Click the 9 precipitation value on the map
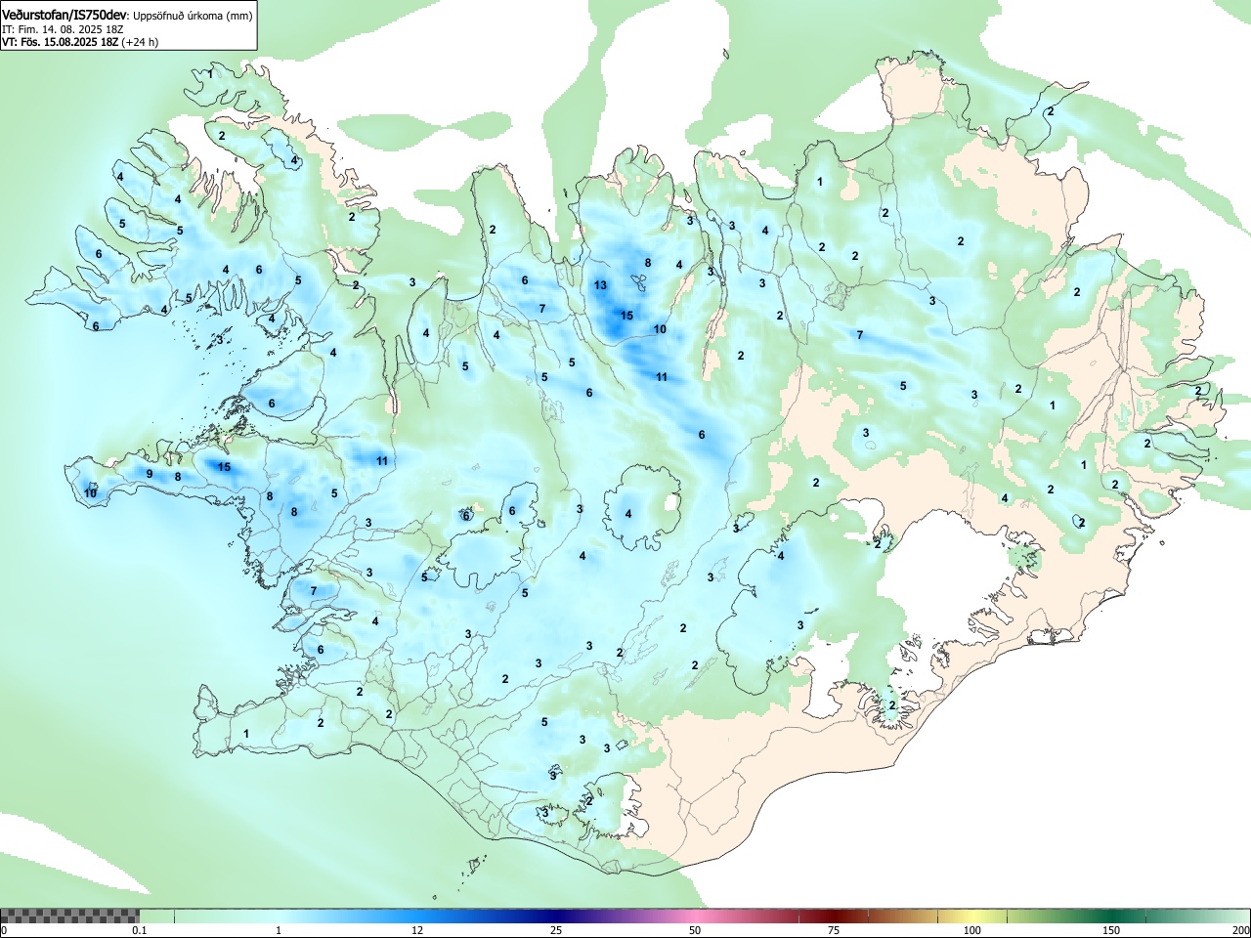This screenshot has width=1251, height=938. [150, 474]
